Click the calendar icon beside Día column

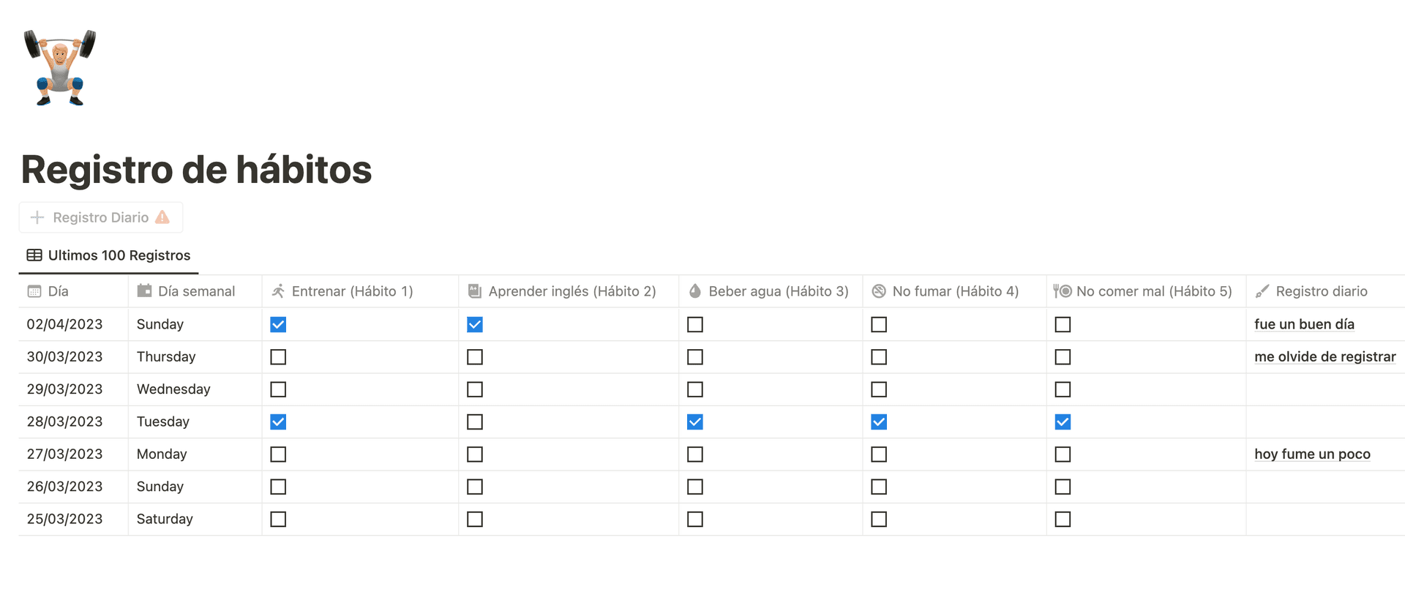click(34, 291)
